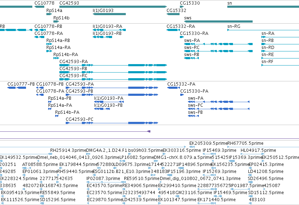Select protein l(1)G0193-PA
This screenshot has width=299, height=205.
[x=109, y=102]
